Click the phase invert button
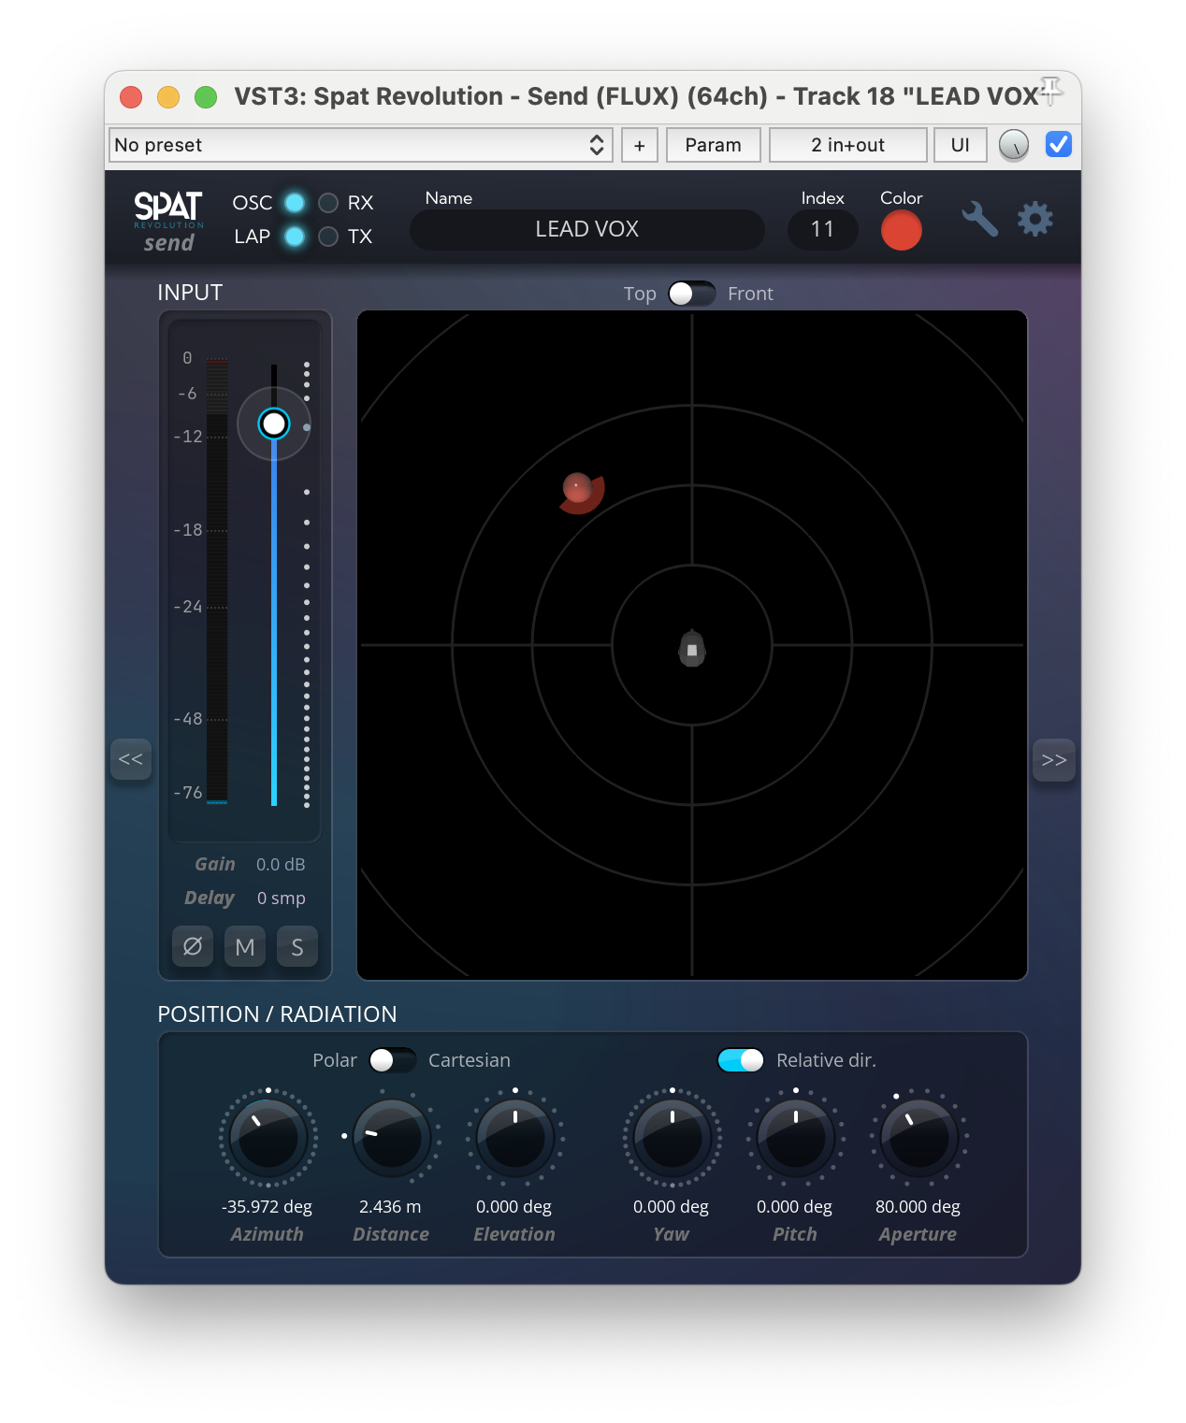 click(193, 947)
